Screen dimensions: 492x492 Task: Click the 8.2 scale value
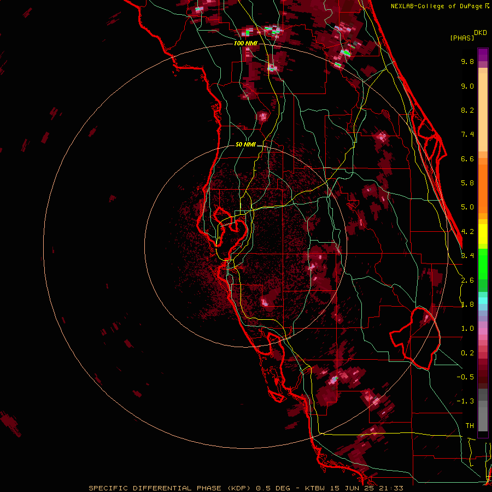click(467, 110)
